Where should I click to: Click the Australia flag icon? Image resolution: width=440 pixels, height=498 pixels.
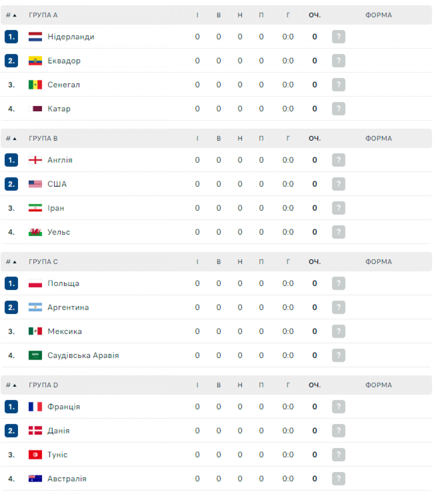(35, 479)
